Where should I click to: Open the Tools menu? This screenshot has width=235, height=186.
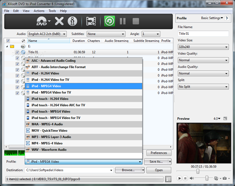click(52, 11)
